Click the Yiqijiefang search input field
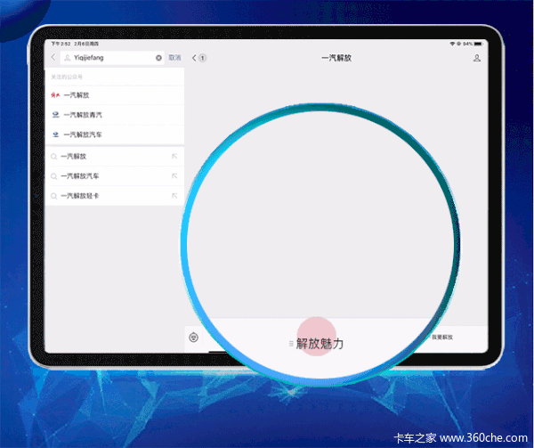 pos(112,58)
